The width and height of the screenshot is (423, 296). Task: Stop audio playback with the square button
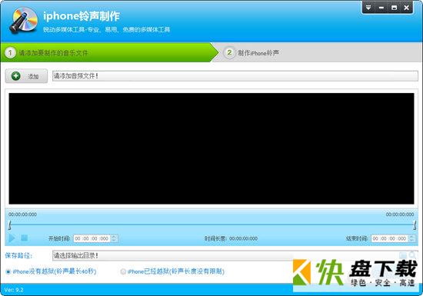click(x=25, y=238)
